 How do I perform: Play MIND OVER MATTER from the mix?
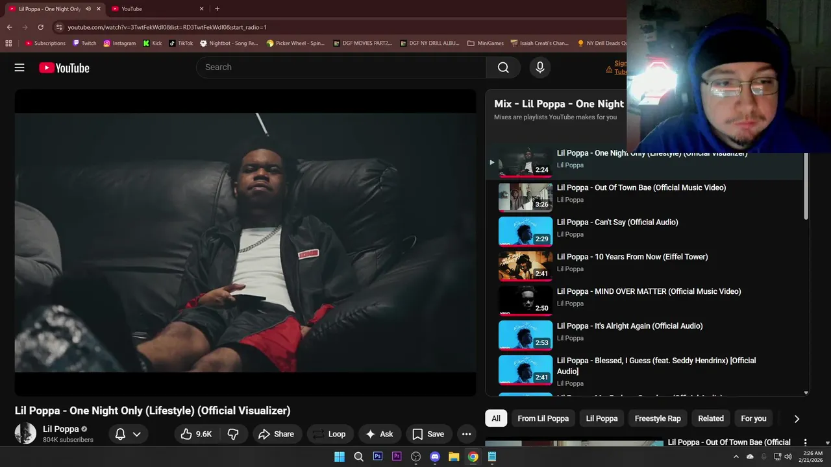coord(649,291)
